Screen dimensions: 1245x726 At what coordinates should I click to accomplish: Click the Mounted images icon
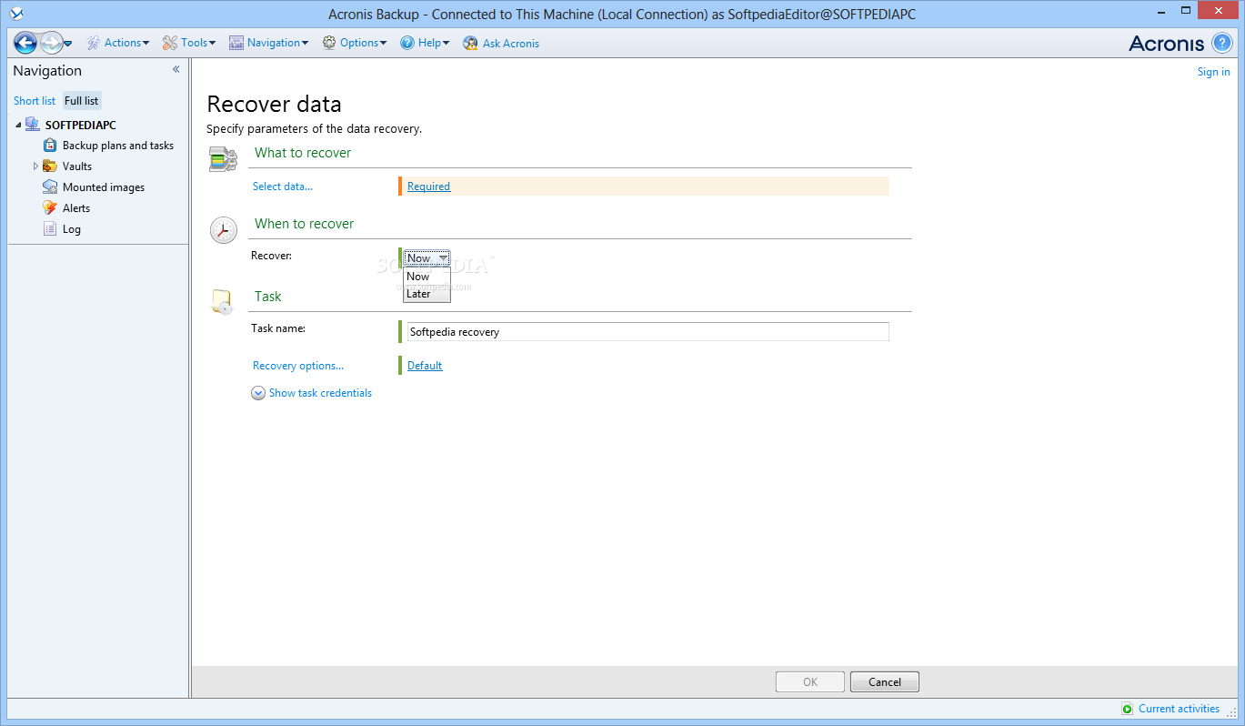pyautogui.click(x=50, y=187)
